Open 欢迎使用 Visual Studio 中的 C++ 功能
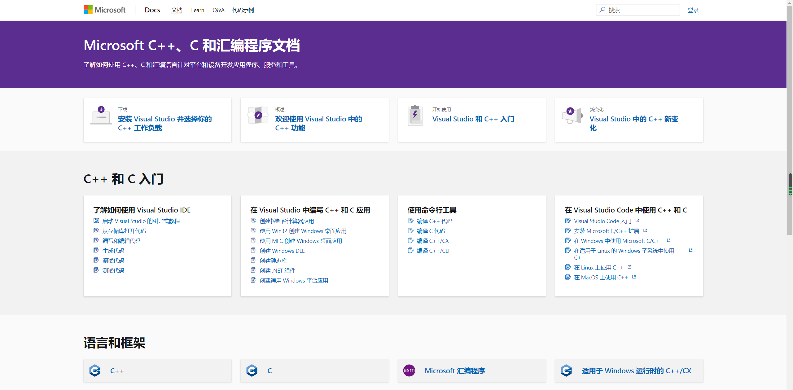Viewport: 793px width, 390px height. (318, 124)
